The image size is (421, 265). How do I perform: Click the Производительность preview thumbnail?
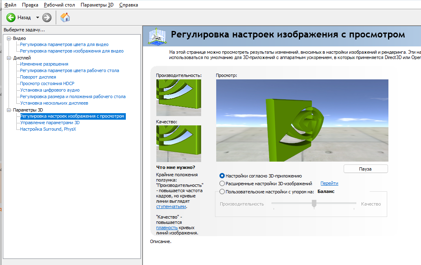179,98
